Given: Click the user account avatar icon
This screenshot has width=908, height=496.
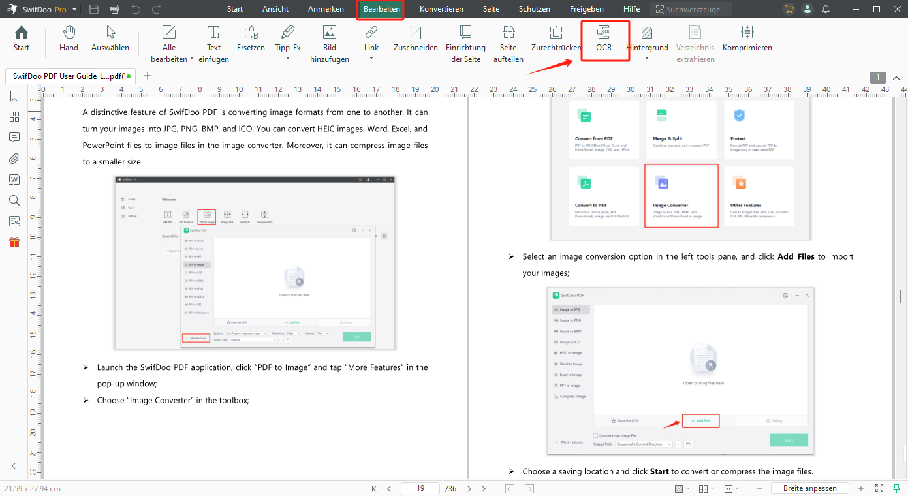Looking at the screenshot, I should [x=808, y=9].
